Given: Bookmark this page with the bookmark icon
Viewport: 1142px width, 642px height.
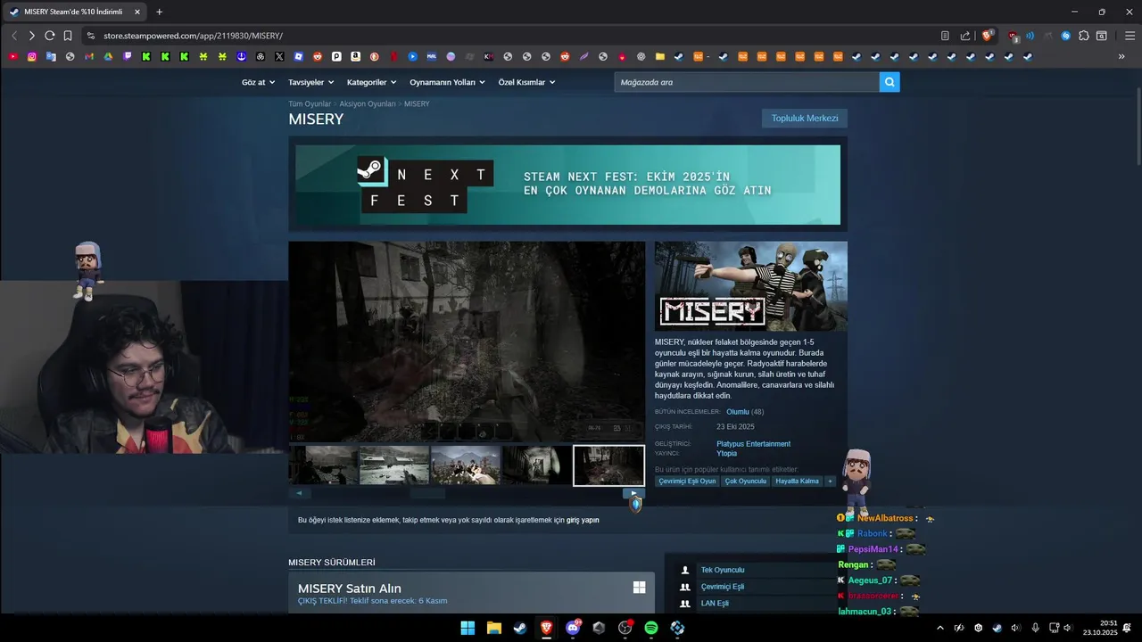Looking at the screenshot, I should 68,36.
